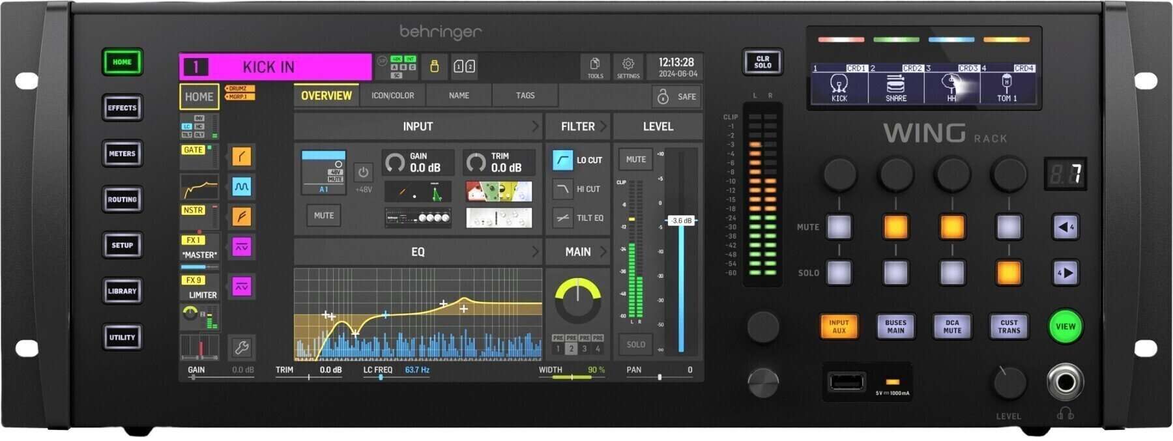Toggle the SOLO button below the meter
Image resolution: width=1173 pixels, height=441 pixels.
635,345
